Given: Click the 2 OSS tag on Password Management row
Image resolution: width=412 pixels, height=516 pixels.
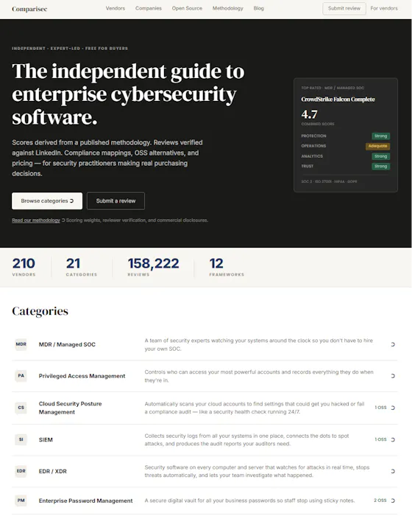Looking at the screenshot, I should [380, 501].
